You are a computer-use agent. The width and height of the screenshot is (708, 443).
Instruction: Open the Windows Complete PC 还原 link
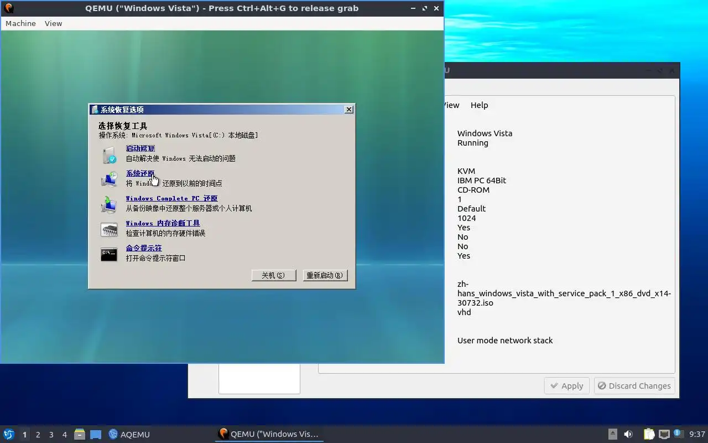(171, 198)
